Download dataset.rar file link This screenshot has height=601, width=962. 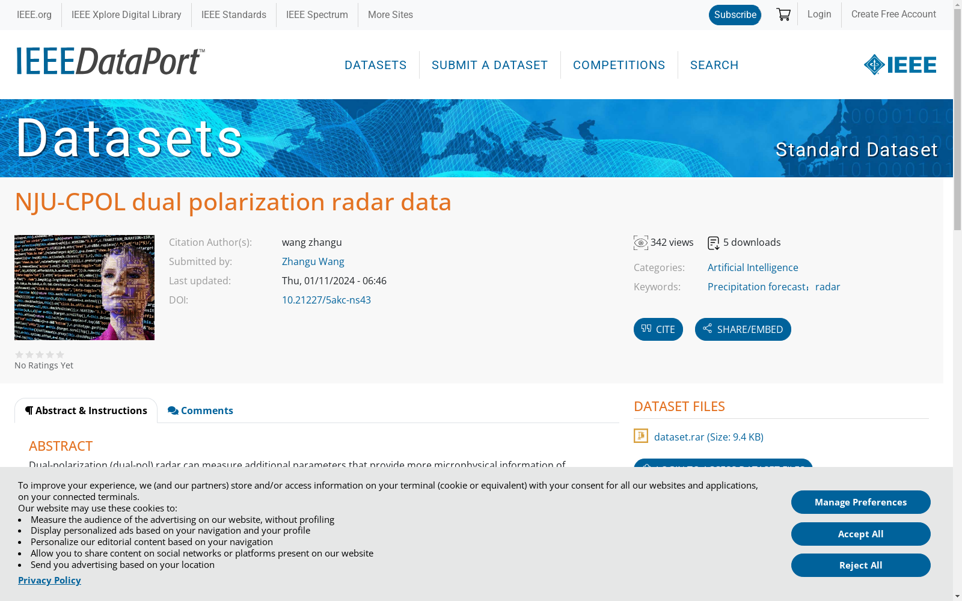tap(709, 437)
